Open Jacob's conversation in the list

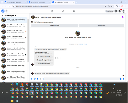click(x=14, y=20)
